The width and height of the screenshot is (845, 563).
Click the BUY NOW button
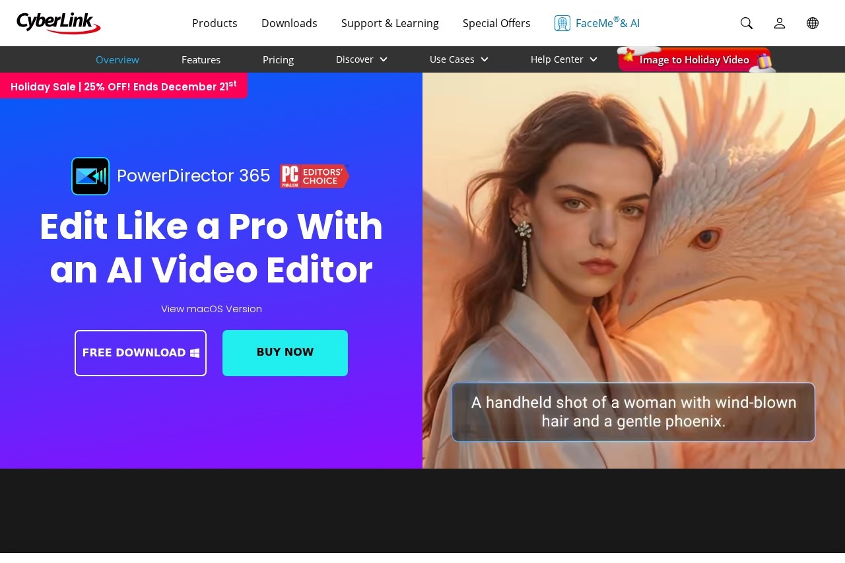click(285, 353)
